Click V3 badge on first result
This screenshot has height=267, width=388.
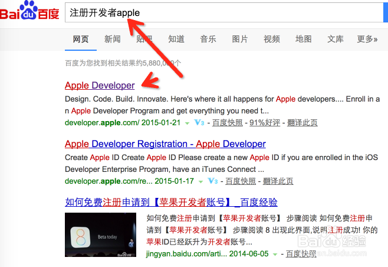[x=199, y=122]
